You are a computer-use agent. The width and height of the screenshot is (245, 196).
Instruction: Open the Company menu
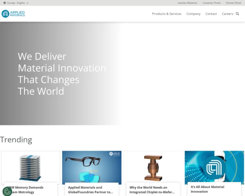click(x=194, y=14)
